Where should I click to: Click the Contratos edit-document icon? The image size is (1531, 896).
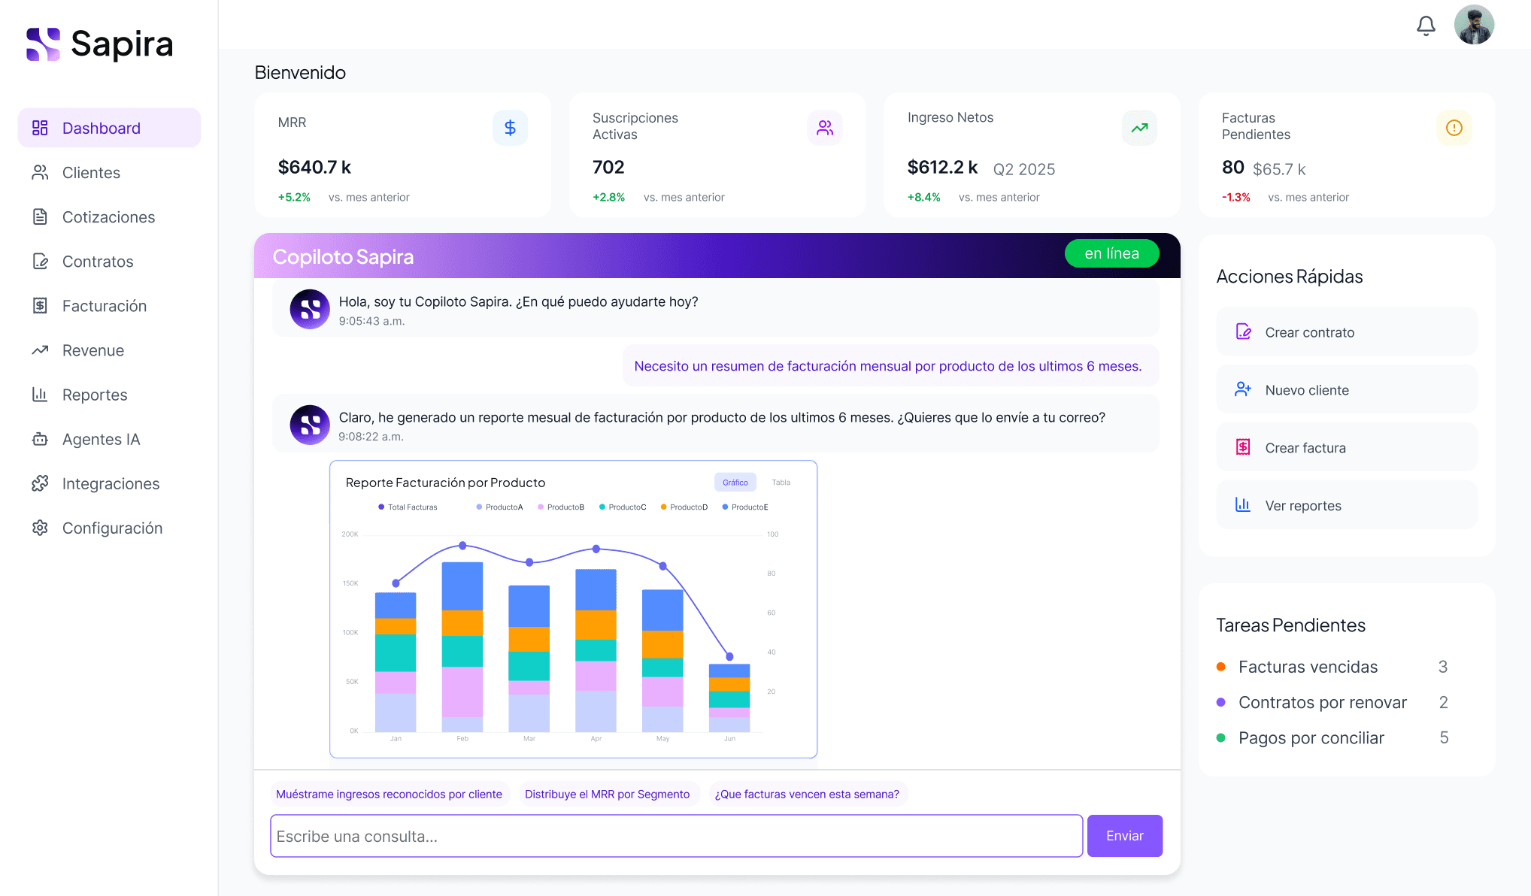coord(40,262)
